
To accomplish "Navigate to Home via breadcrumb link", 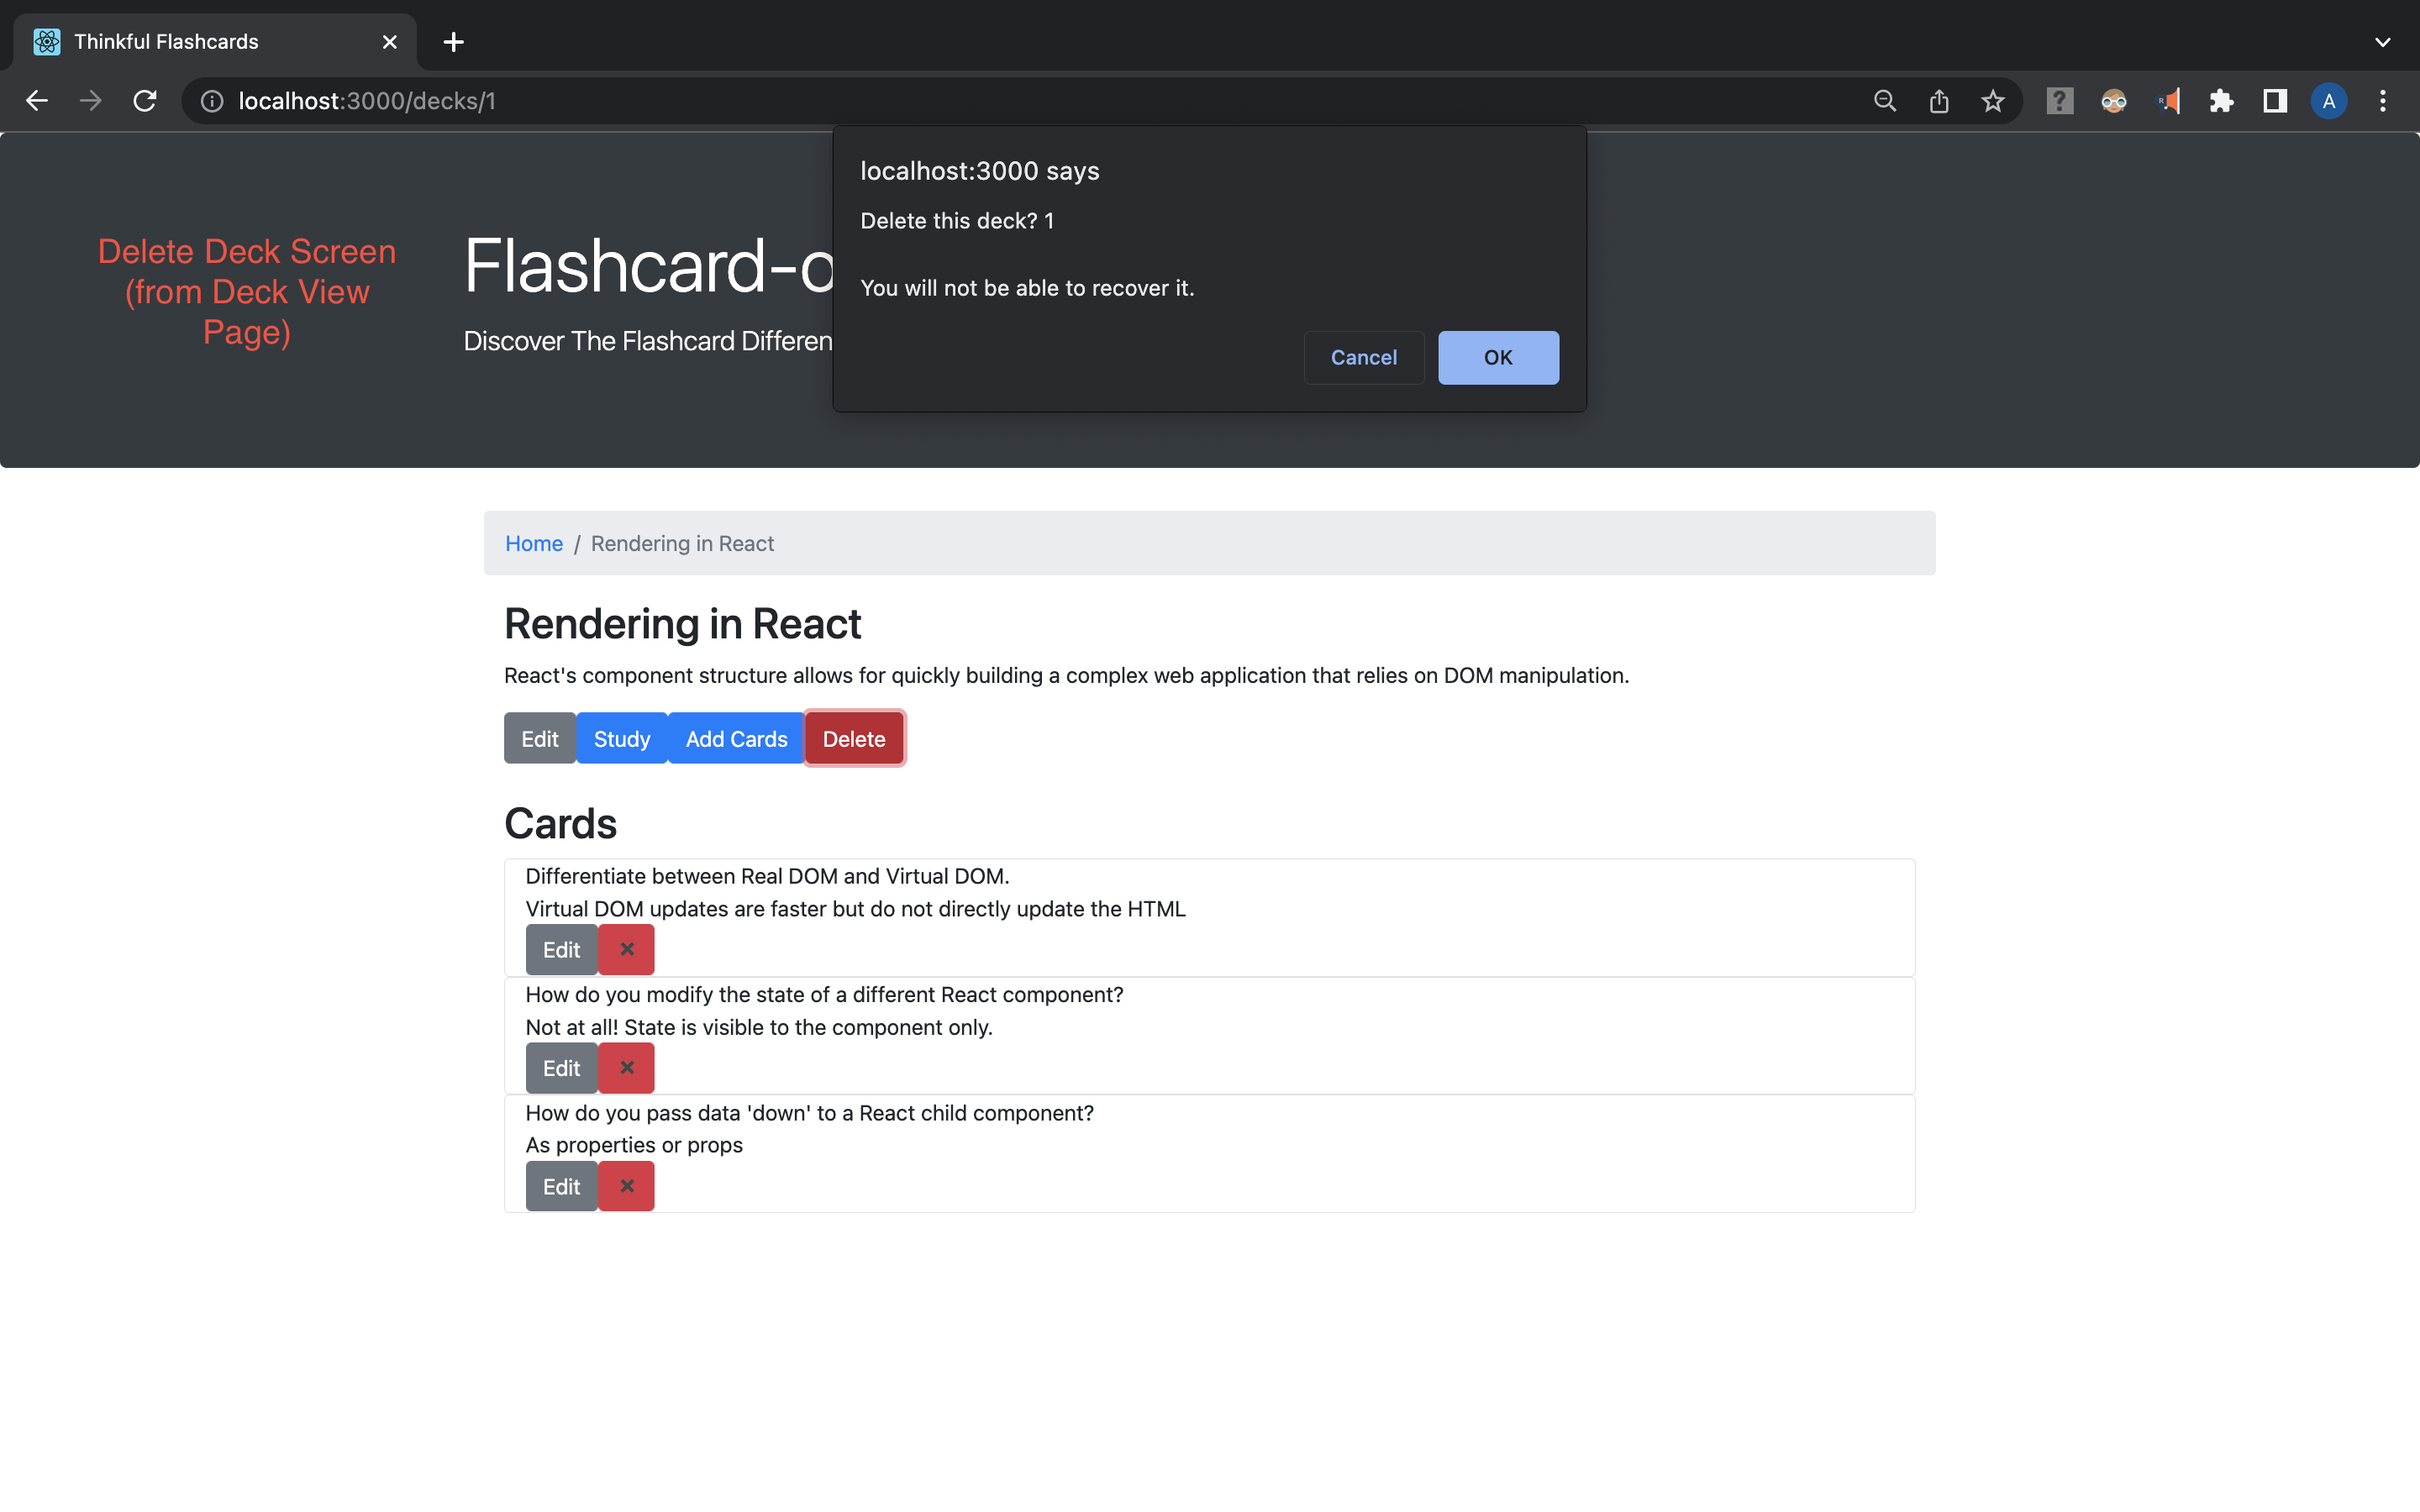I will coord(534,543).
